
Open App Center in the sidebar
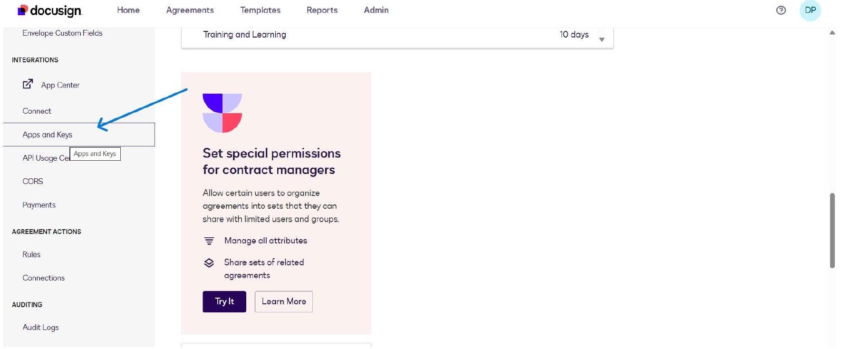[60, 85]
